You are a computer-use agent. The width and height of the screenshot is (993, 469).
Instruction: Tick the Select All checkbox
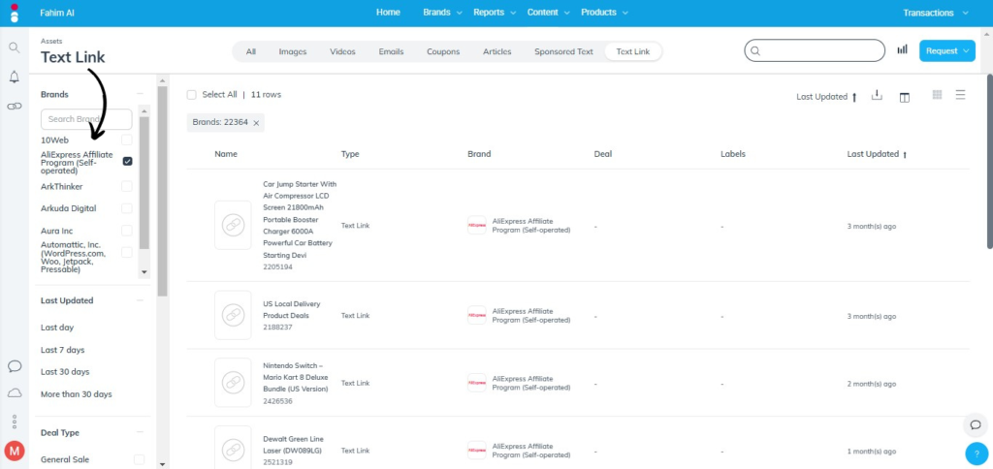(x=191, y=94)
